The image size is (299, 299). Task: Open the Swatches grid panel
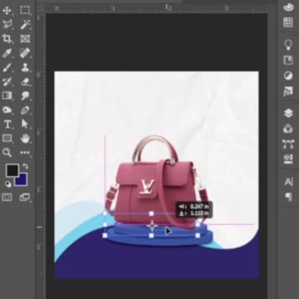point(288,22)
